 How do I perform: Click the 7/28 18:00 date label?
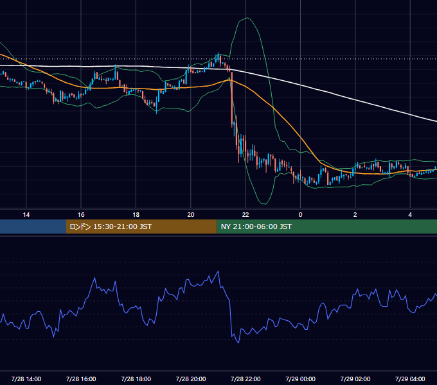pyautogui.click(x=136, y=379)
